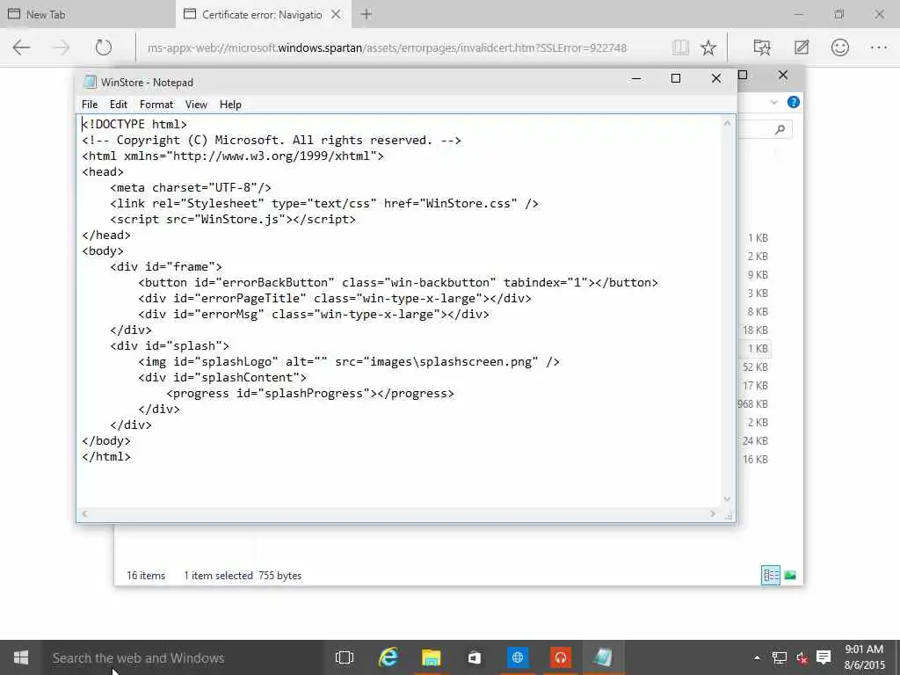
Task: Click the Edge address bar URL
Action: pos(387,47)
